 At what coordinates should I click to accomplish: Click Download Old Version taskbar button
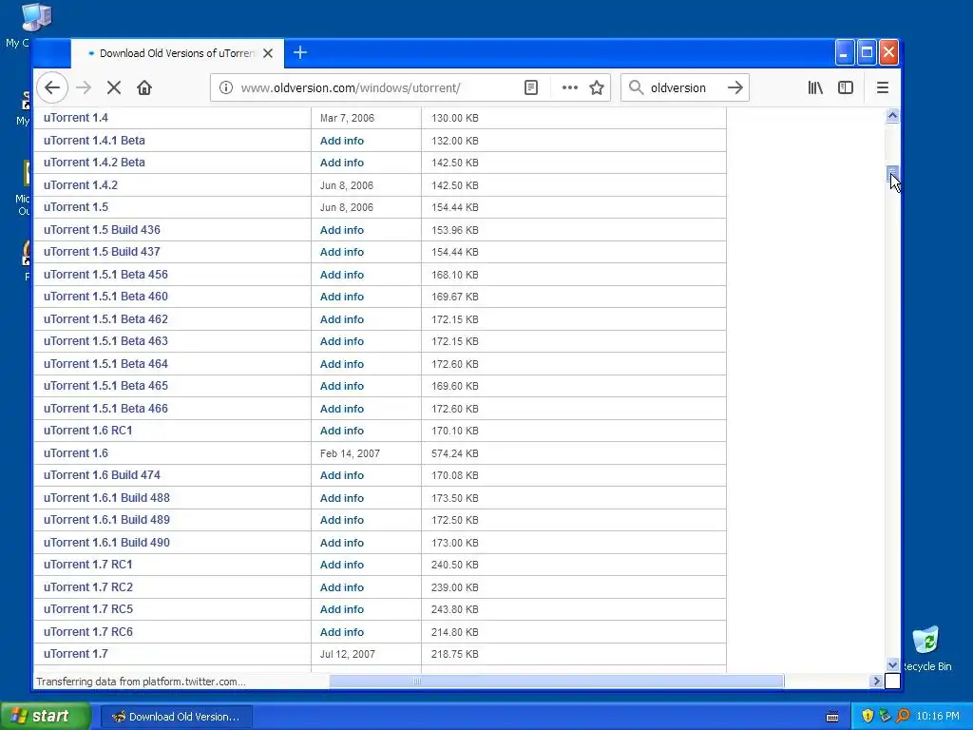(176, 717)
